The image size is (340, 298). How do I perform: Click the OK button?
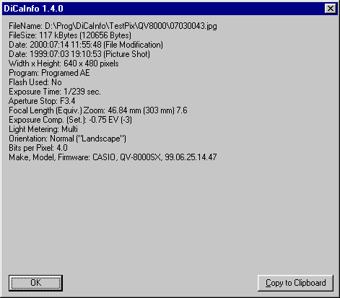(x=35, y=283)
